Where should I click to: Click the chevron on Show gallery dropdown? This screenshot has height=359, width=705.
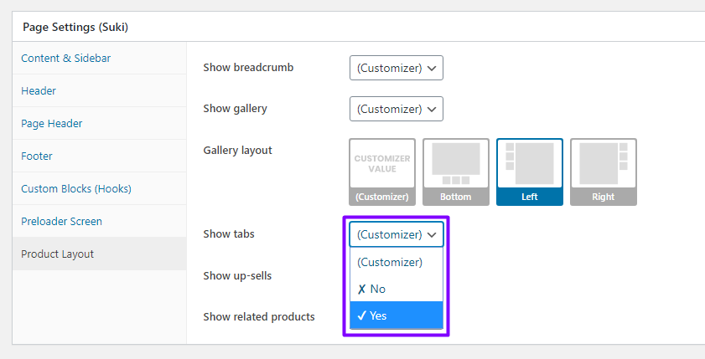click(x=432, y=109)
